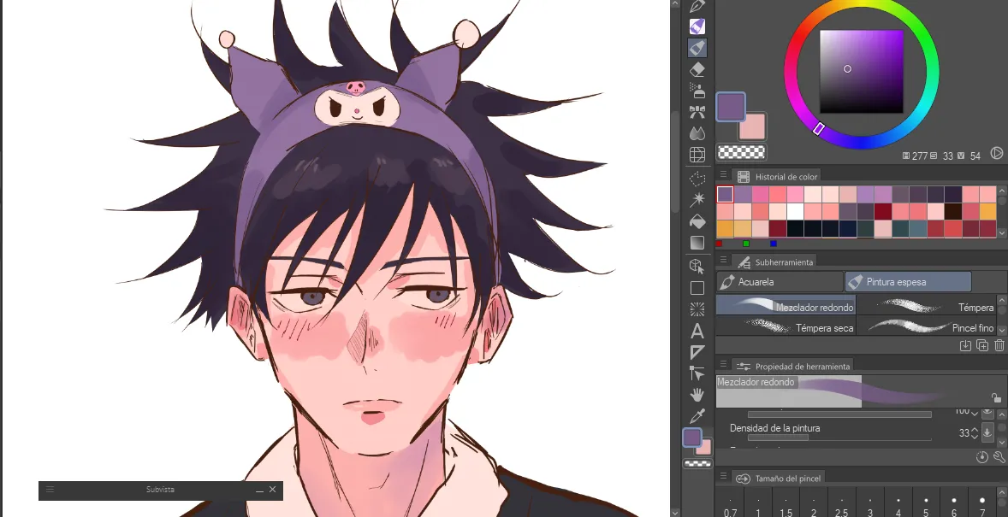Import sub tool using download icon
The width and height of the screenshot is (1008, 517).
coord(965,345)
